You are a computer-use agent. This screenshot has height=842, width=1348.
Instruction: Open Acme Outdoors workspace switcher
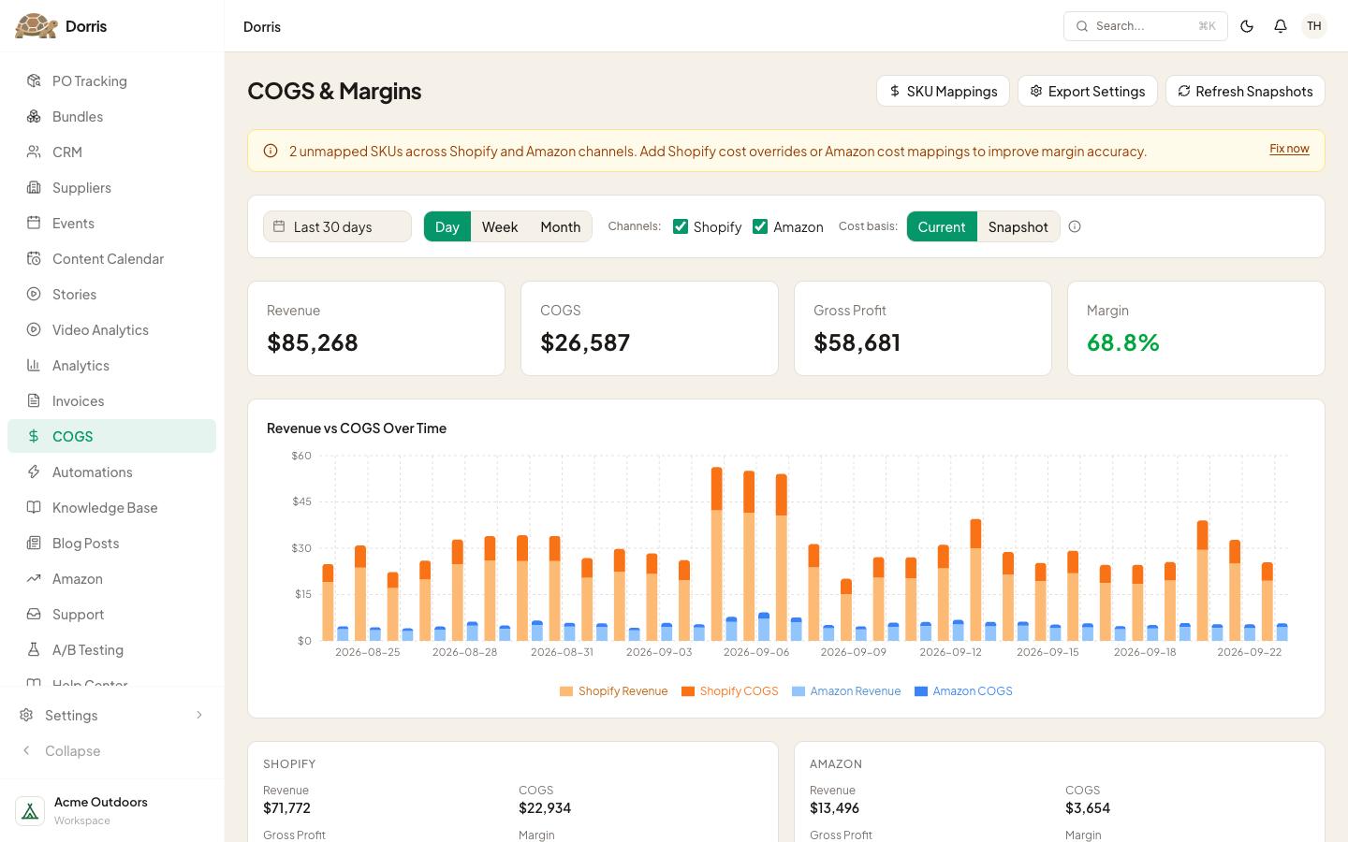[x=112, y=810]
